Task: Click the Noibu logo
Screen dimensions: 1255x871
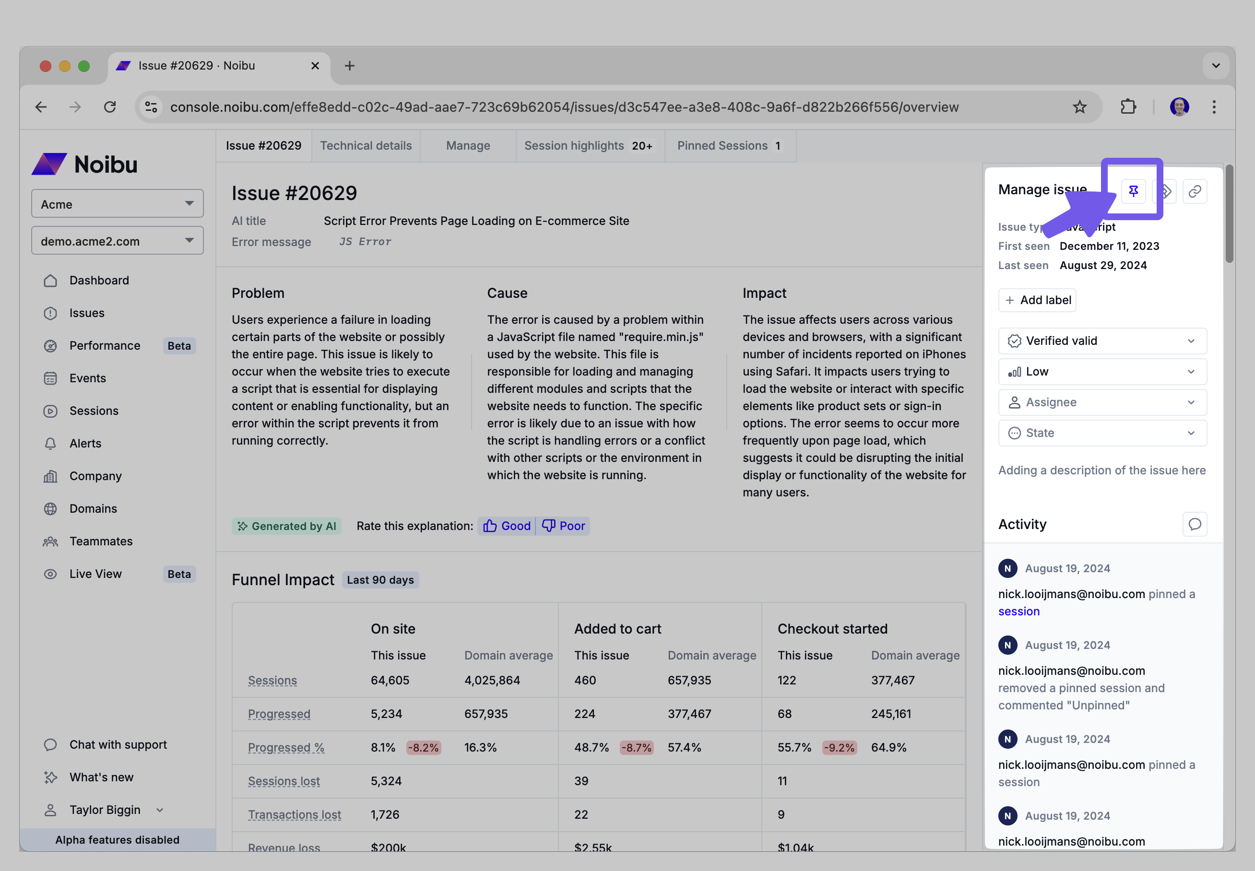Action: tap(84, 164)
